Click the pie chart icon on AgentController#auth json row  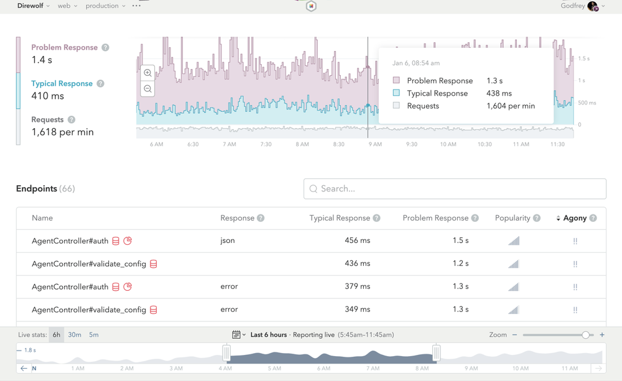coord(128,241)
